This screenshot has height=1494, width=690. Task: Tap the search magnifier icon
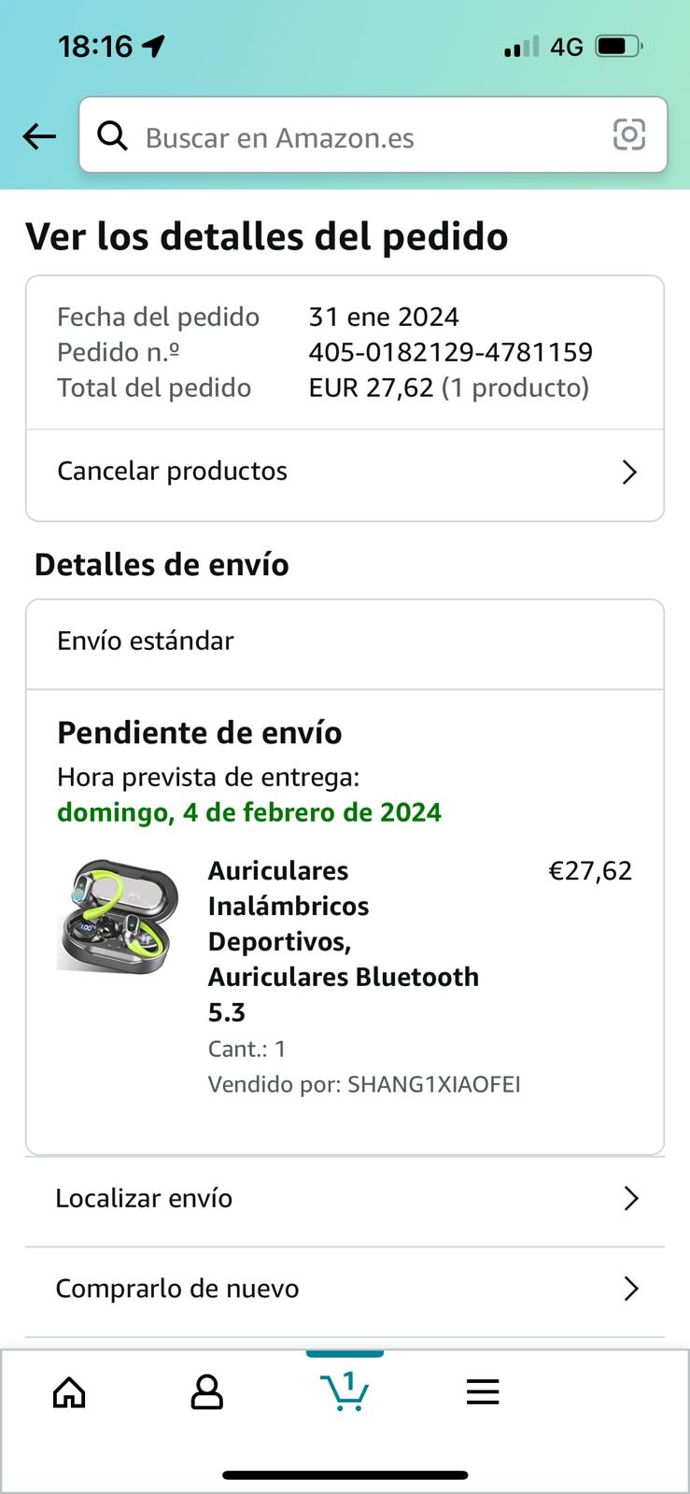(113, 136)
